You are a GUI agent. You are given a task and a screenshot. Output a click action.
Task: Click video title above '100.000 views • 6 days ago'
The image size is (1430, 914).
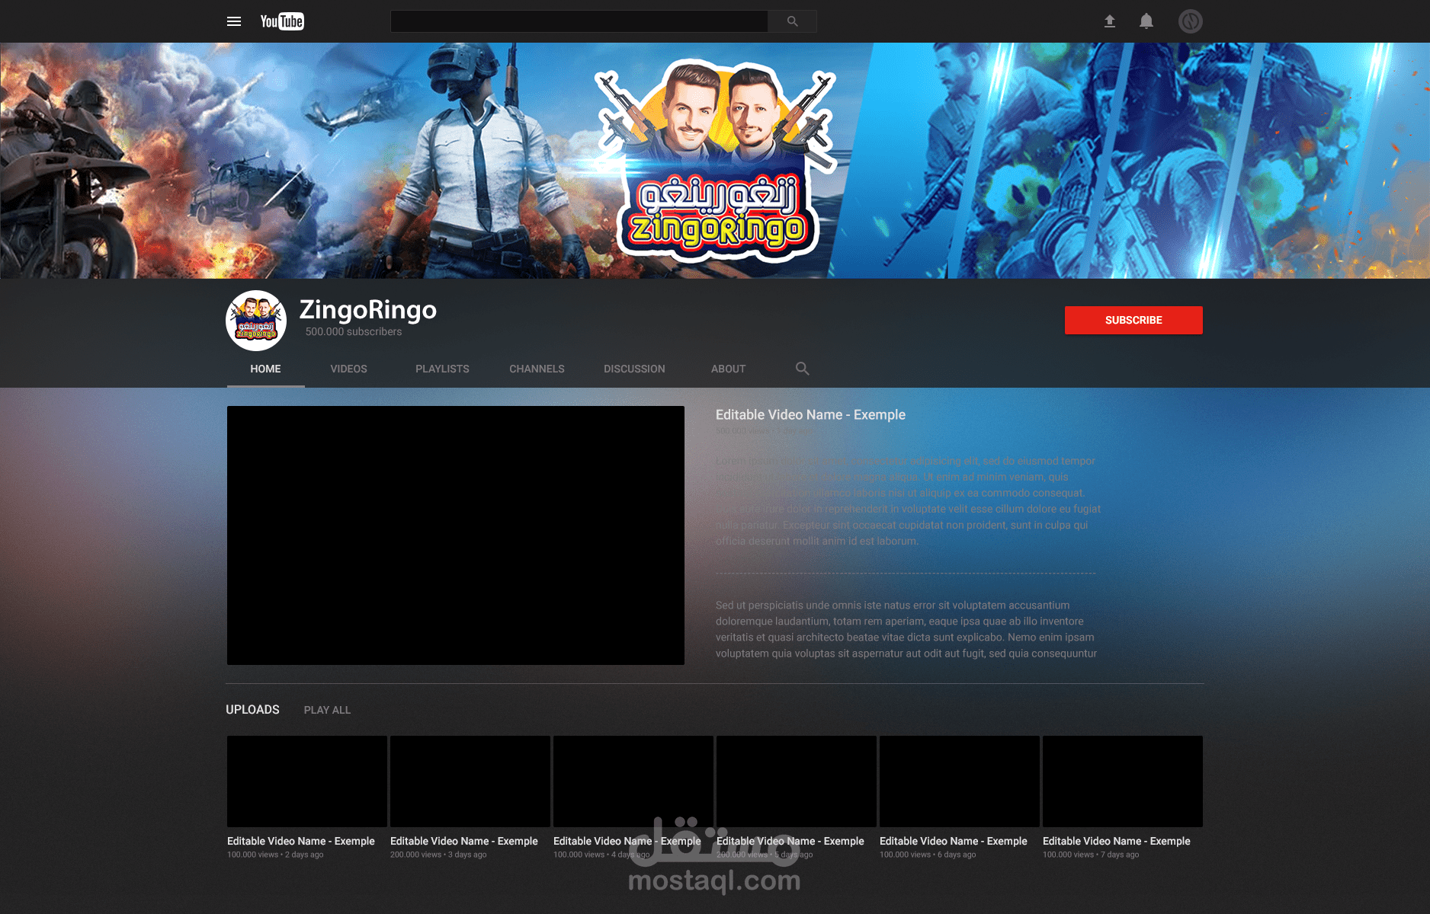[x=954, y=841]
